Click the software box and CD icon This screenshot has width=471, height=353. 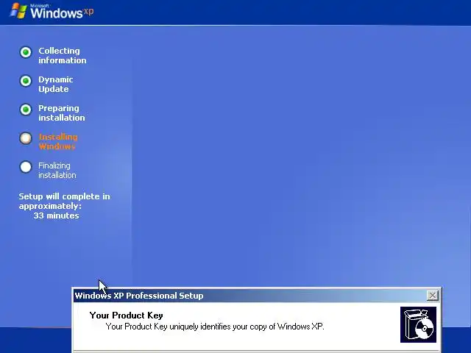418,324
